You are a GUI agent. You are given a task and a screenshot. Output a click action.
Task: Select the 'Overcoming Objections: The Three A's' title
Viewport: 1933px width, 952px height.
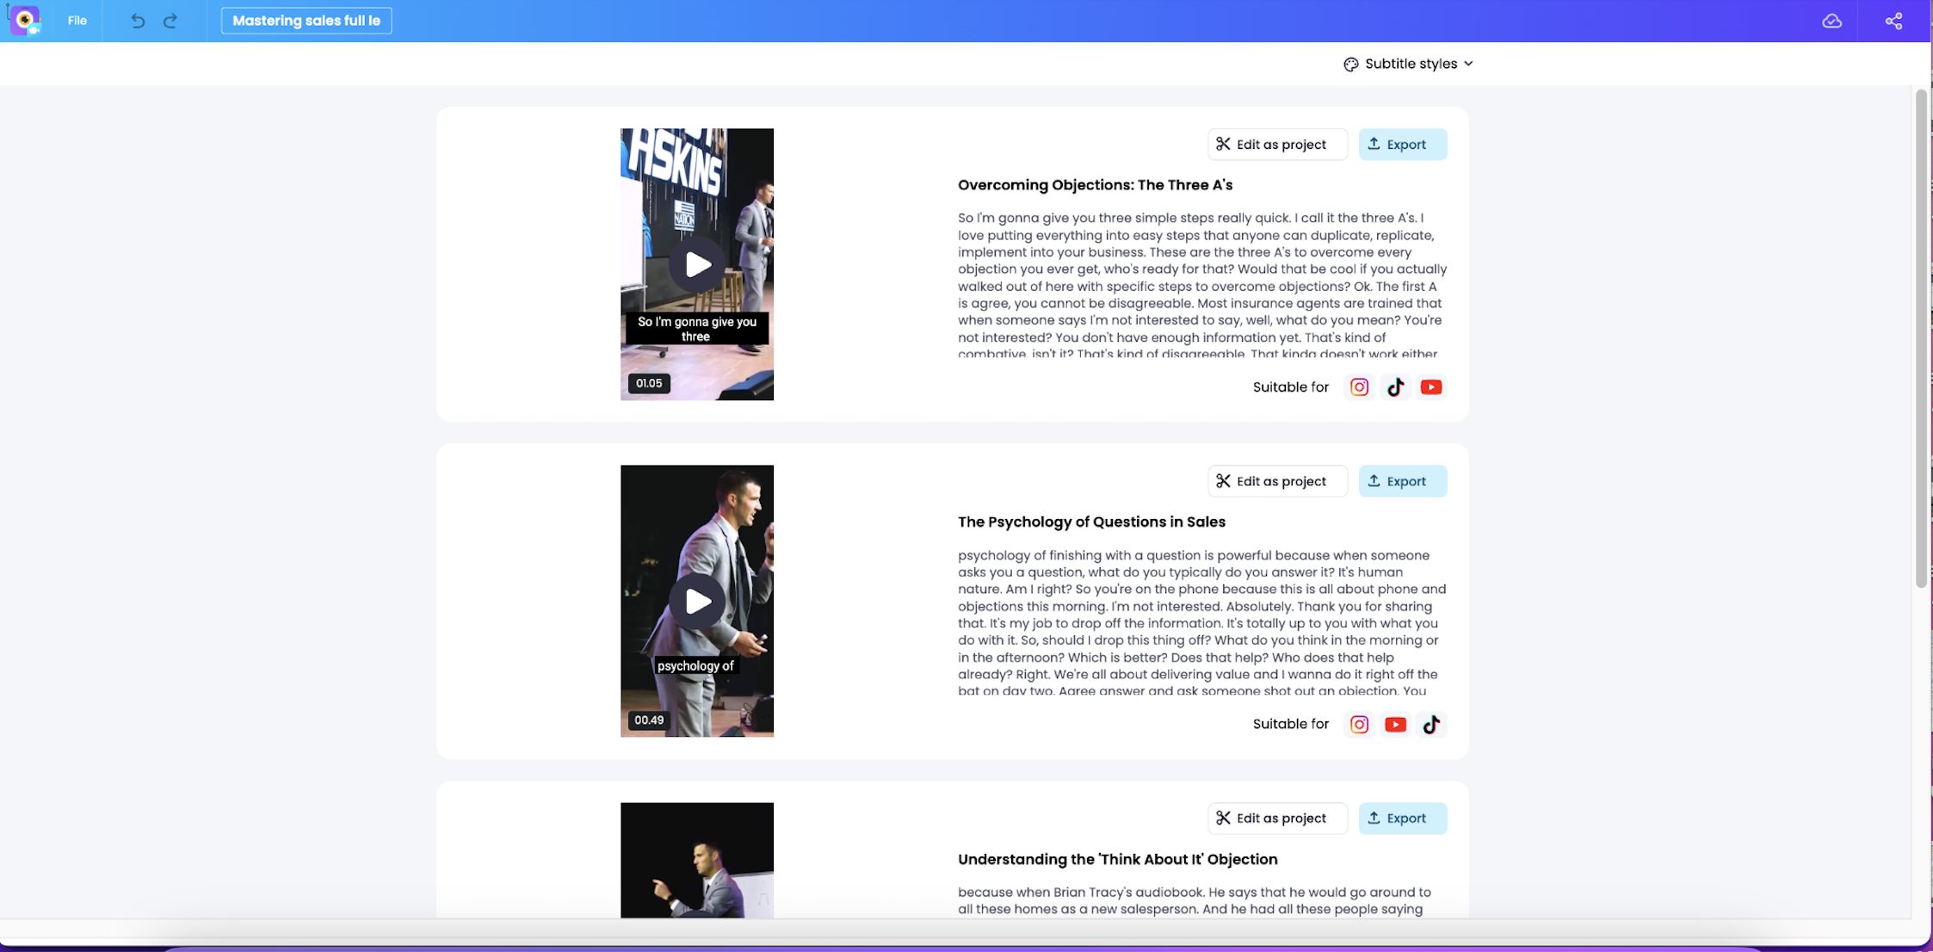[1095, 185]
